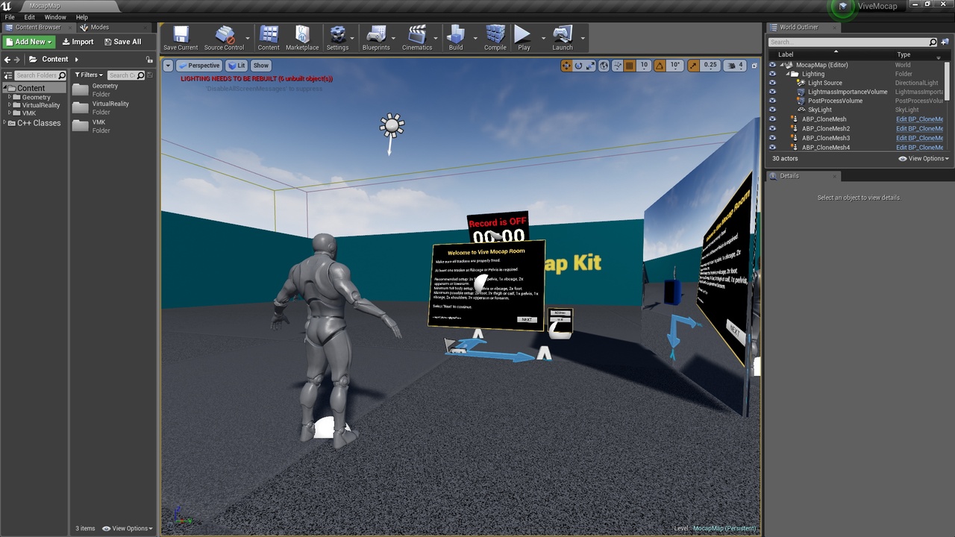
Task: Click the surface snapping icon
Action: point(617,66)
